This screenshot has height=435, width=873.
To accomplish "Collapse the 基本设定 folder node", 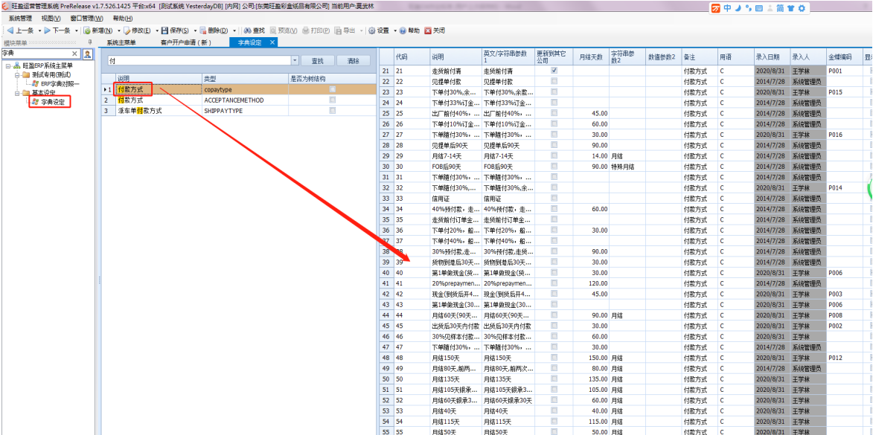I will point(17,93).
